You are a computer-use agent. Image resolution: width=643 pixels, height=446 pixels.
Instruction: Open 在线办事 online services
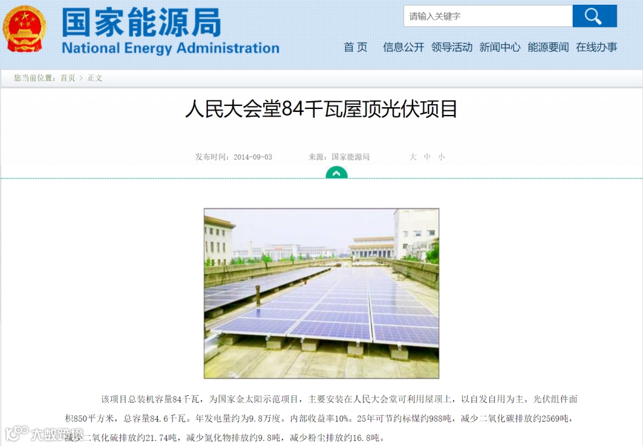point(596,47)
